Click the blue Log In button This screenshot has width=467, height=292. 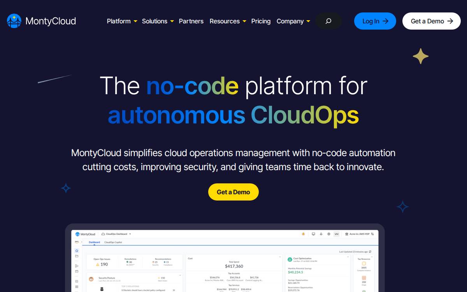coord(375,21)
